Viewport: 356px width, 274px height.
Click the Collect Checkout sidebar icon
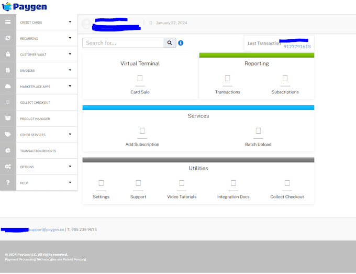(8, 102)
